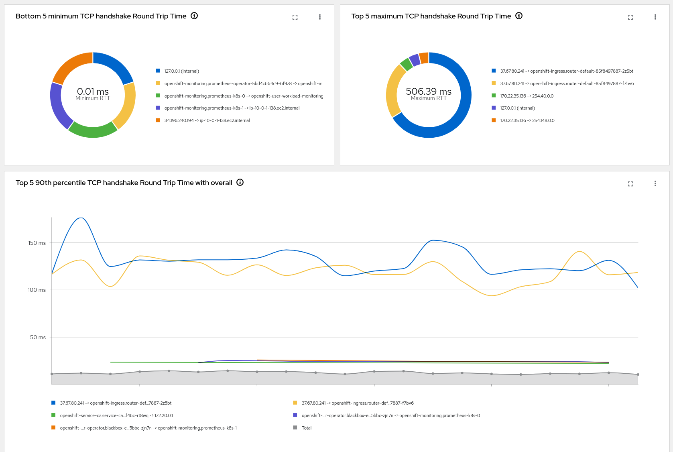Select '34.196.240.194 -> ip-10-0-1-138.ec2.internal' legend text
Image resolution: width=673 pixels, height=452 pixels.
[x=207, y=120]
